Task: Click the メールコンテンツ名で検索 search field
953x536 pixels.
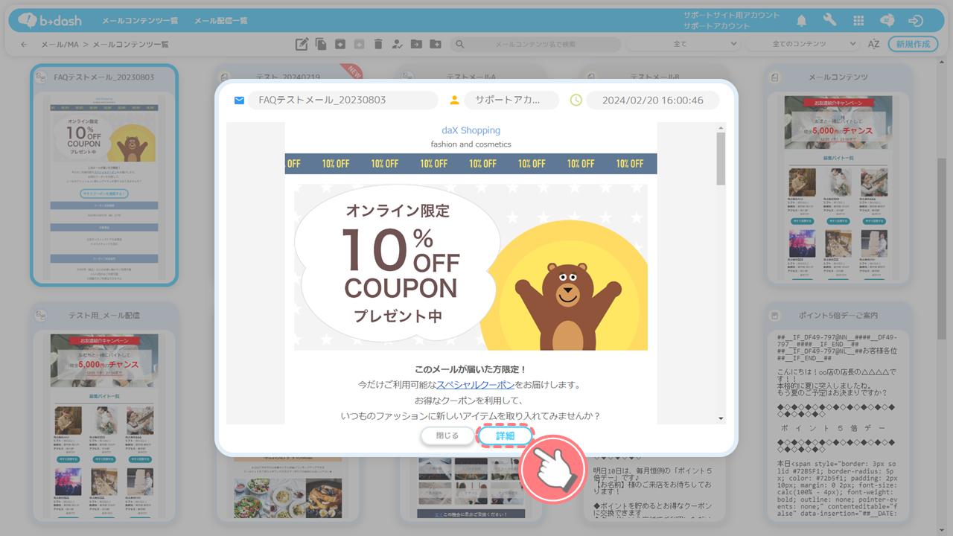Action: 536,45
